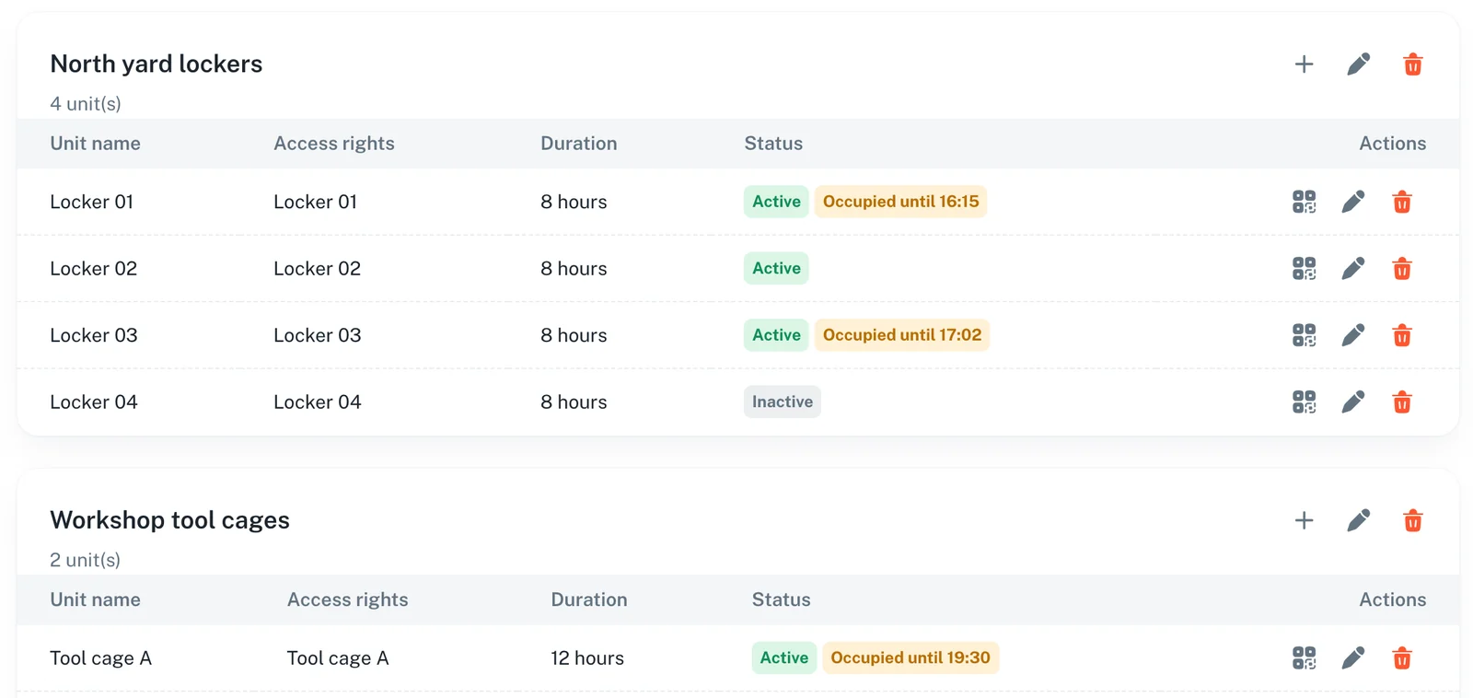Click the 8 hours duration for Locker 04
Screen dimensions: 1473x698
point(574,401)
